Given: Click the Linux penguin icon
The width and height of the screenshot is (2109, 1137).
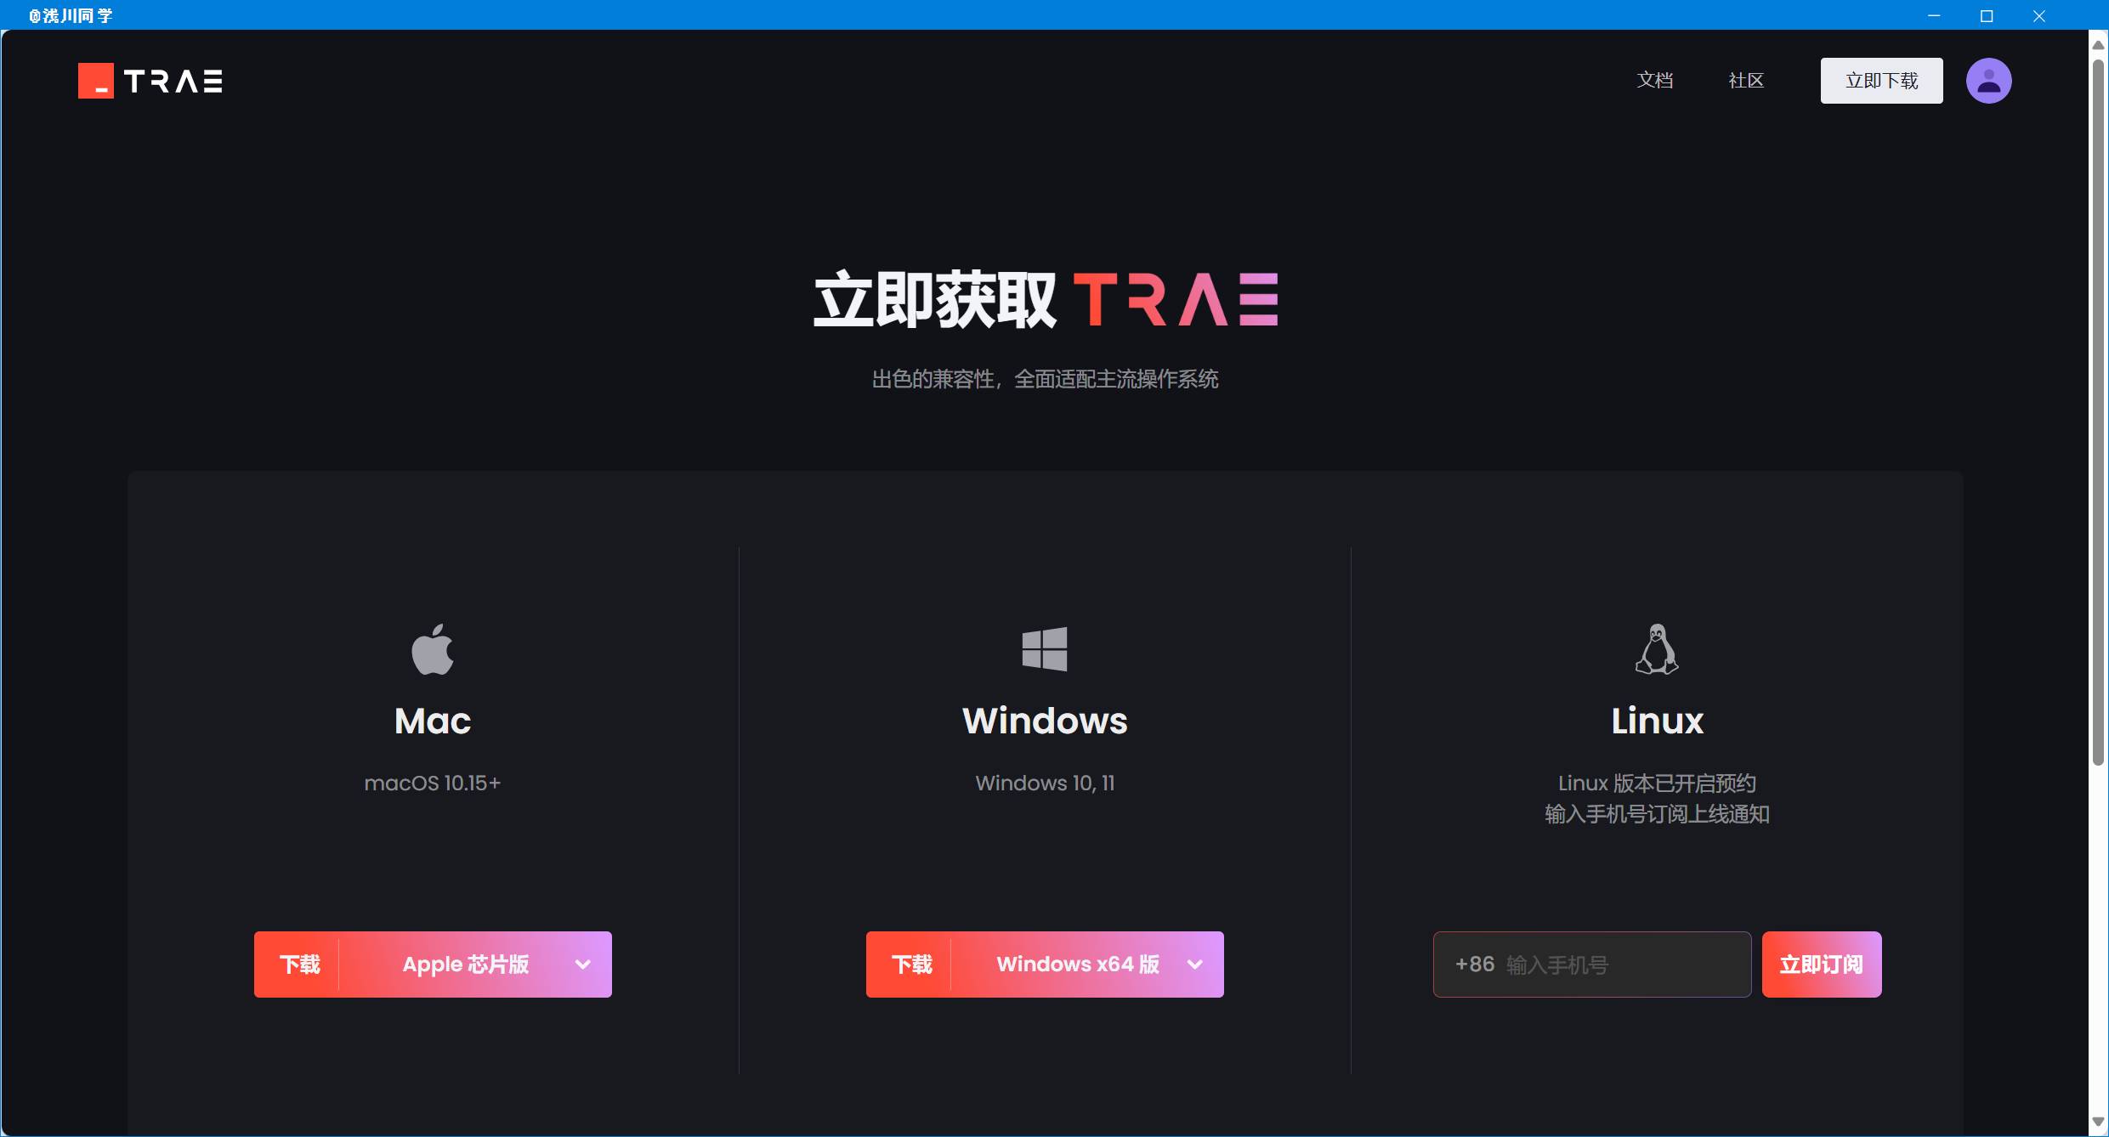Looking at the screenshot, I should pos(1657,649).
